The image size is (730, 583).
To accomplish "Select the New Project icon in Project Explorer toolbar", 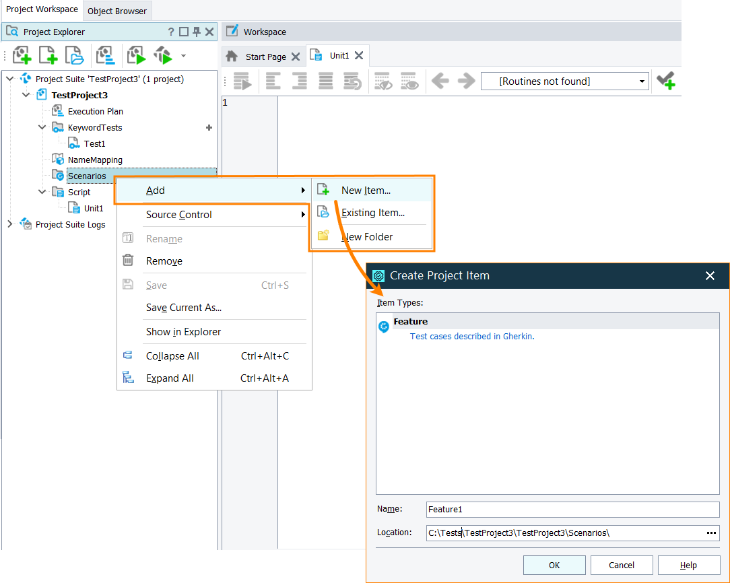I will (x=22, y=55).
